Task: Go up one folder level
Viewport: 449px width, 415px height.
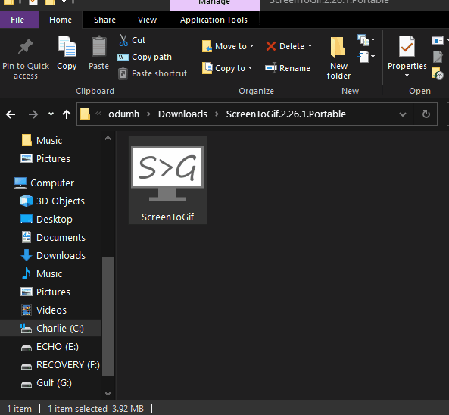Action: click(67, 114)
